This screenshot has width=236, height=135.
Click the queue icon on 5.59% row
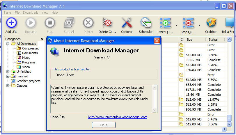pyautogui.click(x=181, y=80)
